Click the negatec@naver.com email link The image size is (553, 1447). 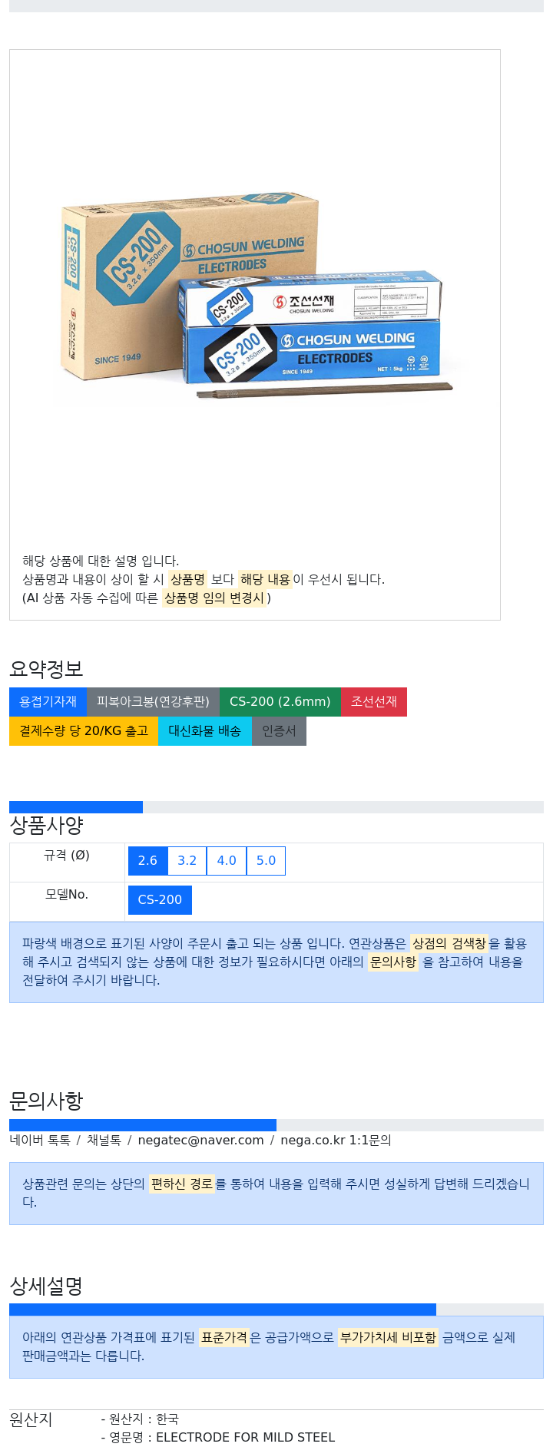[200, 1141]
